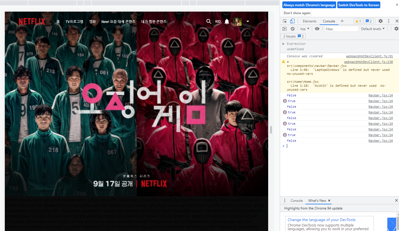Open Navbar.jsx:14 link beside the first false log
Image resolution: width=399 pixels, height=231 pixels.
coord(381,95)
